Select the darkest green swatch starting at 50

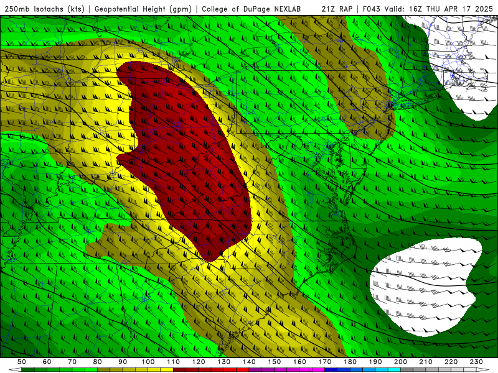(x=27, y=369)
